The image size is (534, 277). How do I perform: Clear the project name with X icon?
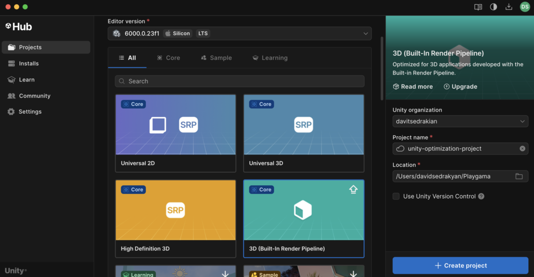pos(522,149)
